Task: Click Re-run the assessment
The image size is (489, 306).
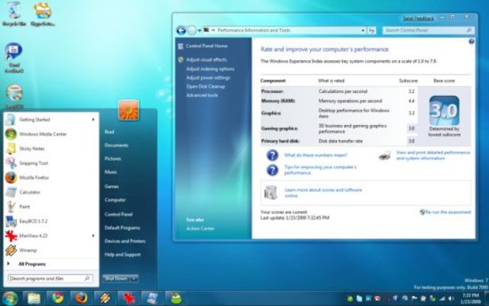Action: (x=448, y=212)
